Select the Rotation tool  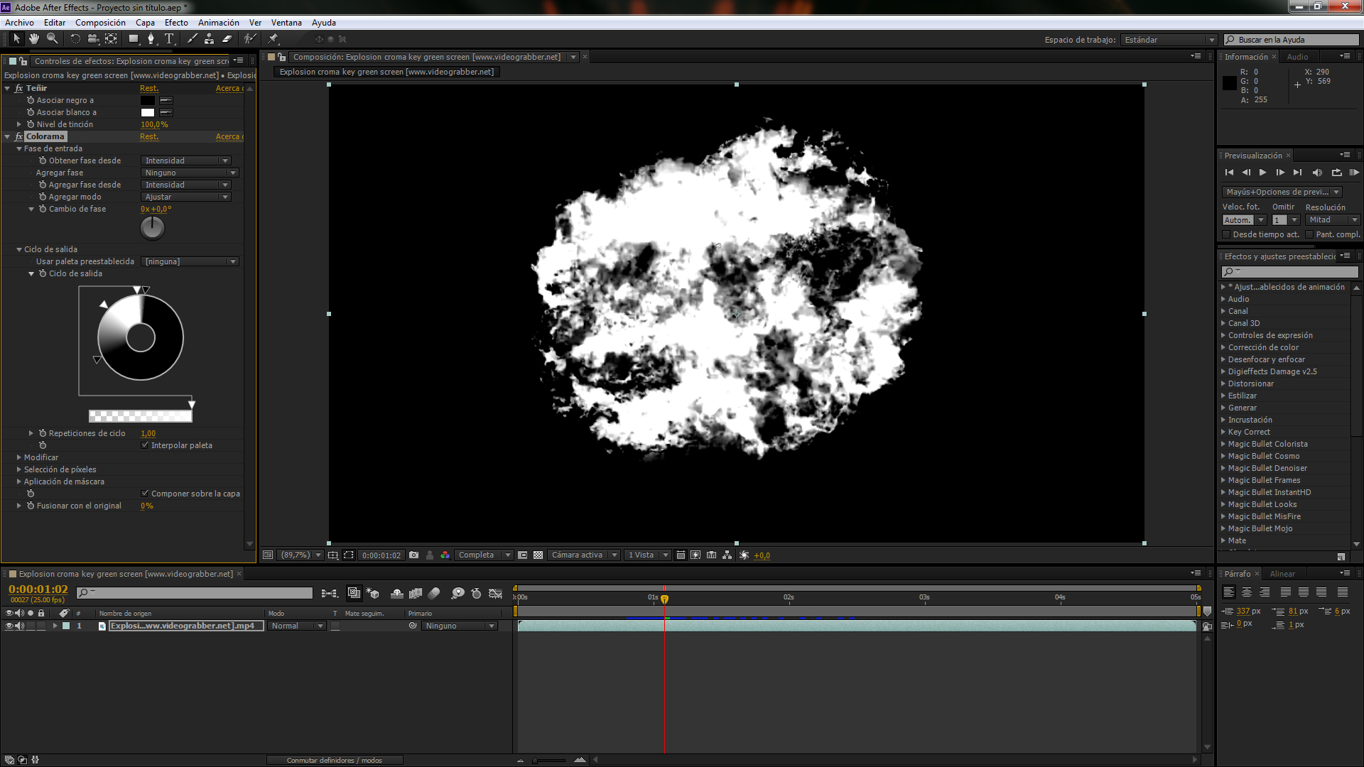point(75,39)
